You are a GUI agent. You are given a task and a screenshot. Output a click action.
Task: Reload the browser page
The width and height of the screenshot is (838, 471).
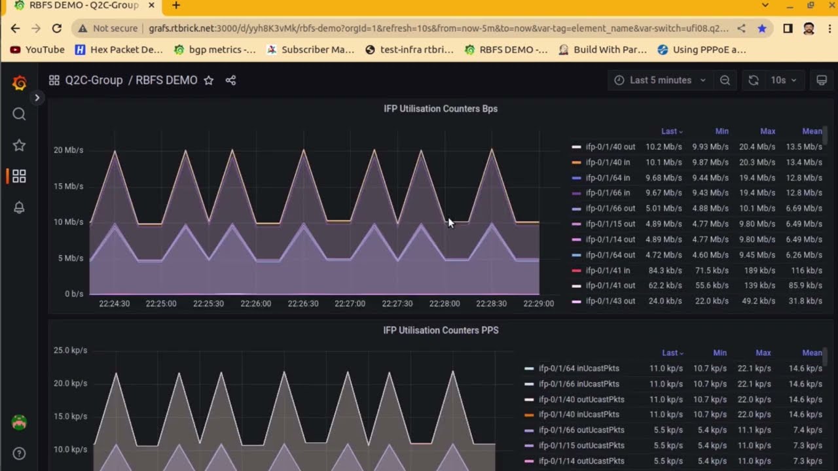pos(57,28)
